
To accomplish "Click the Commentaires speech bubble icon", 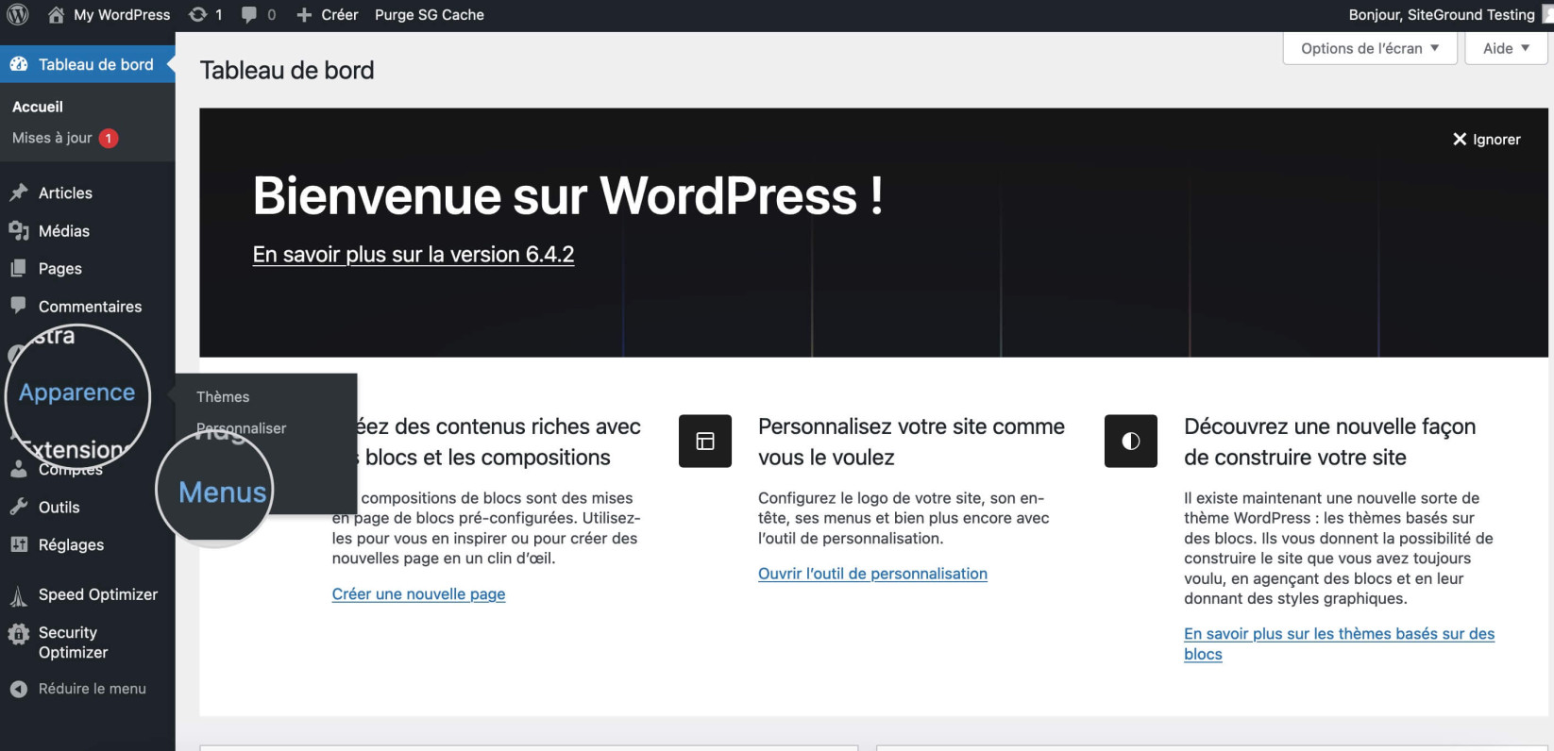I will (19, 305).
